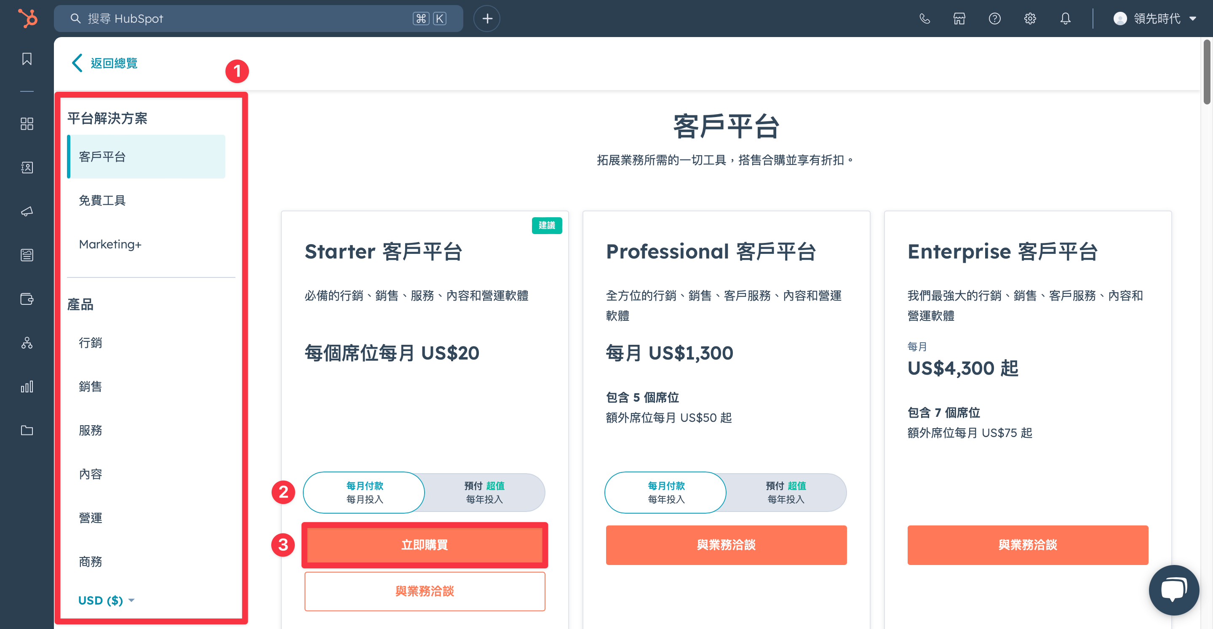The height and width of the screenshot is (629, 1213).
Task: Click the 包含 7 個席位 text
Action: coord(943,413)
